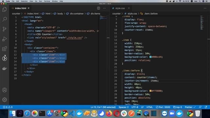The height and width of the screenshot is (118, 210).
Task: Click line 22 .item::before selector
Action: click(x=131, y=70)
